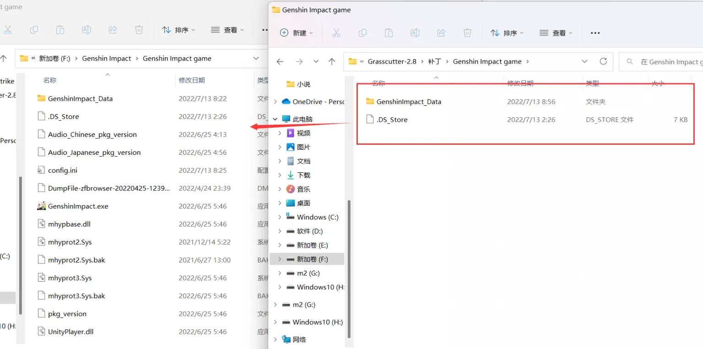Sort by 修改日期 column header in right window

pyautogui.click(x=520, y=83)
